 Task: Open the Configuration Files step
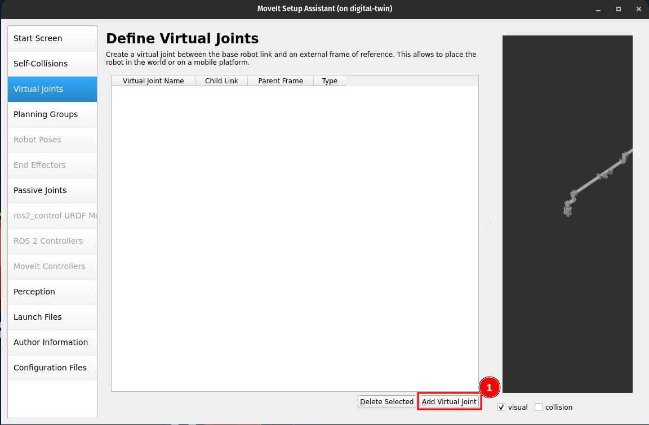point(52,368)
